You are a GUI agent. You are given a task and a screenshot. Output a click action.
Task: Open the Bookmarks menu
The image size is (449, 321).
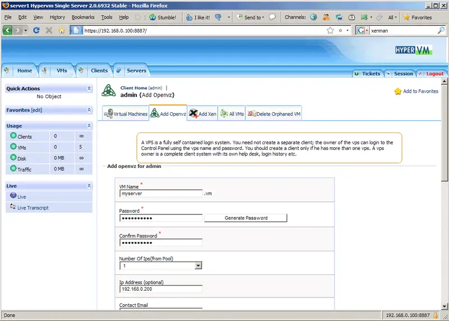(83, 17)
